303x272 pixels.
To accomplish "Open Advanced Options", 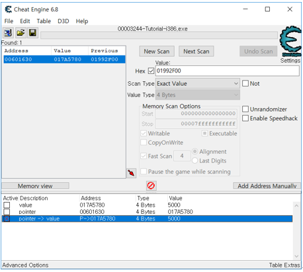I will tap(25, 265).
